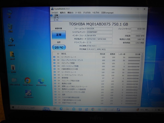Image resolution: width=164 pixels, height=123 pixels.
Task: Click status circle of row 03 スピンアップ時間
Action: click(54, 63)
